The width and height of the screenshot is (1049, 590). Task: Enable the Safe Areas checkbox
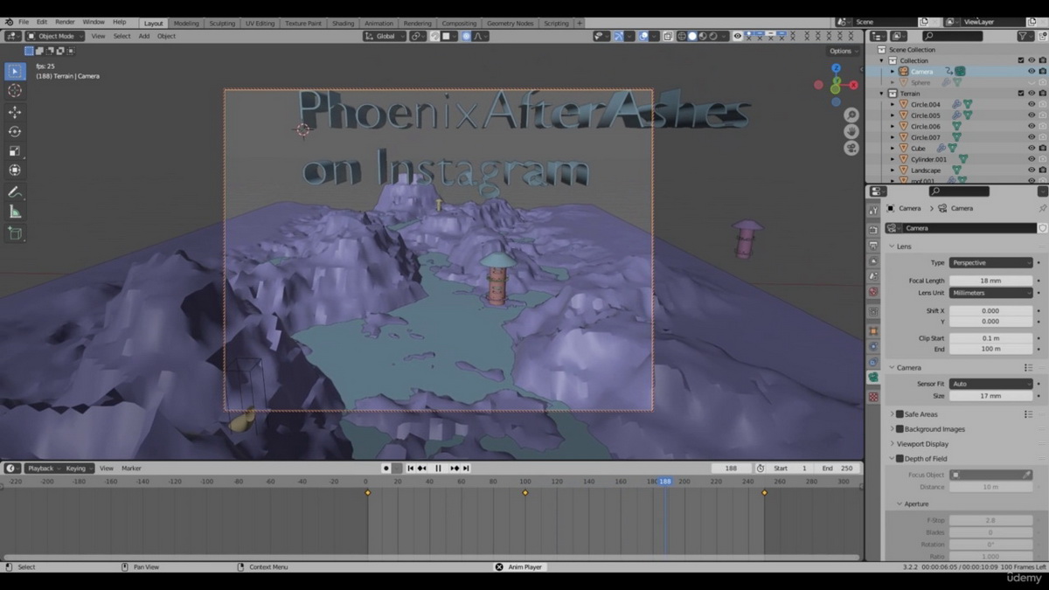(x=900, y=414)
